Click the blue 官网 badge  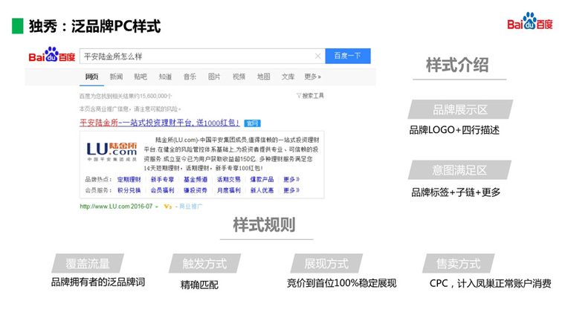pos(252,123)
